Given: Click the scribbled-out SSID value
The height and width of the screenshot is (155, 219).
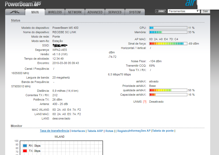Looking at the screenshot, I should [x=60, y=45].
